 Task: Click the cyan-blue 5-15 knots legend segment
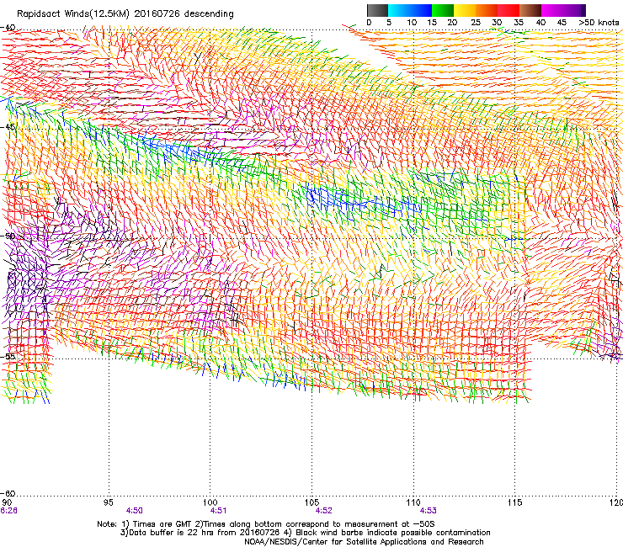point(410,10)
